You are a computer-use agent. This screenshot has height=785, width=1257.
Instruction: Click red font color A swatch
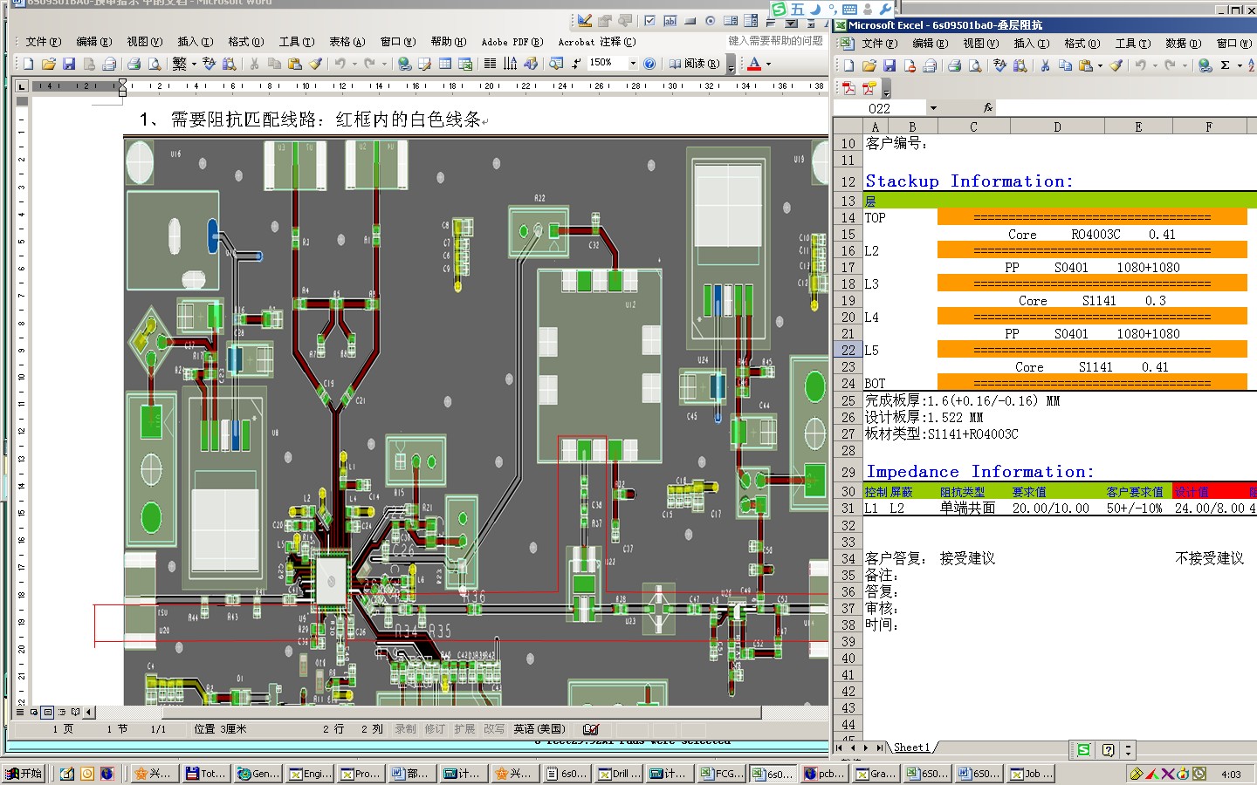pos(754,64)
